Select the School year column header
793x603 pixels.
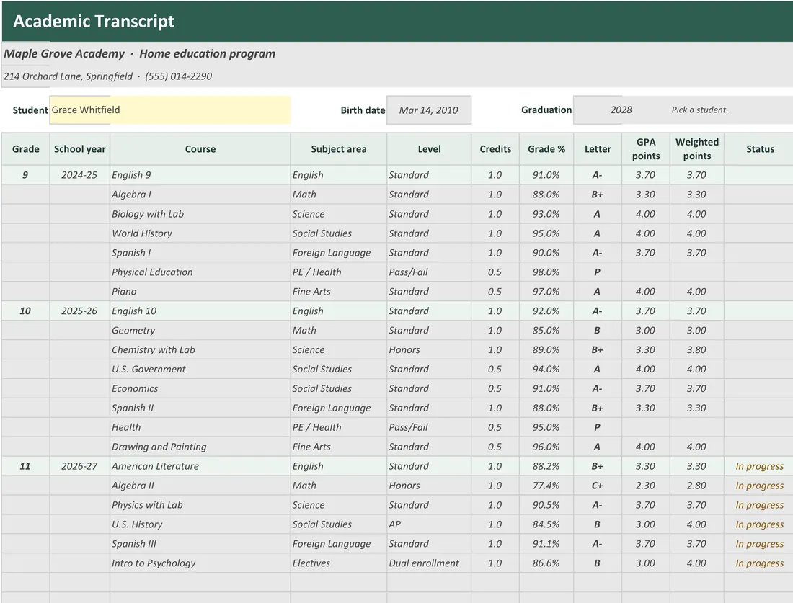(80, 149)
